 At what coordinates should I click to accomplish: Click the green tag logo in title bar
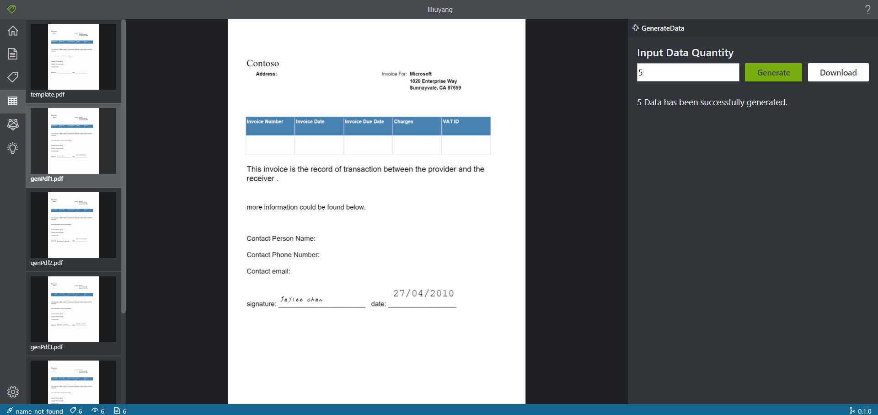(x=11, y=9)
